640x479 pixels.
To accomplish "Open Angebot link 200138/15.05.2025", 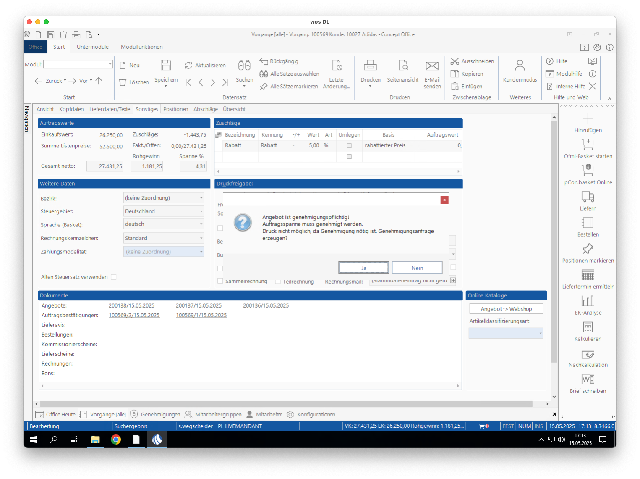I will tap(131, 306).
